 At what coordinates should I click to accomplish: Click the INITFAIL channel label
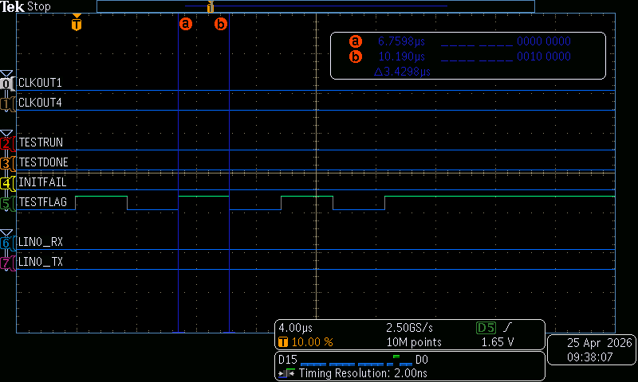coord(42,182)
